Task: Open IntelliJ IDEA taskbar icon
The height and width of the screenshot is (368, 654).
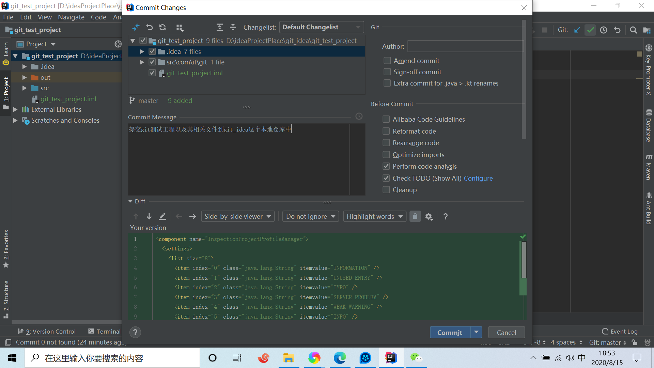Action: (x=391, y=358)
